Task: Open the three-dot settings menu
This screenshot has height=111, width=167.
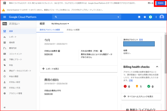Action: click(156, 17)
